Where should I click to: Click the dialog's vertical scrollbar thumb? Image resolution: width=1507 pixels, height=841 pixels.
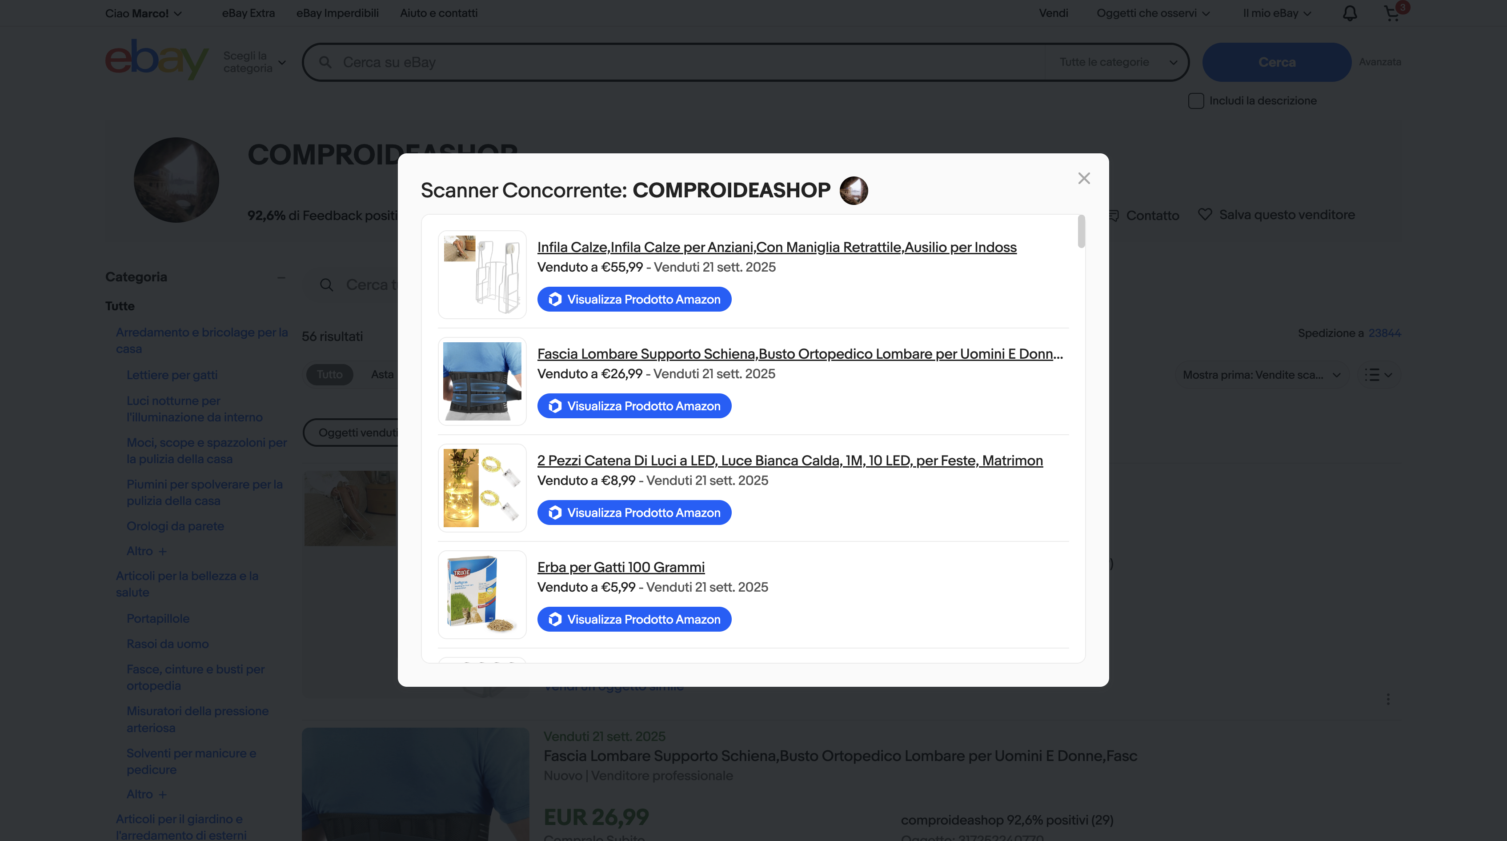point(1081,232)
